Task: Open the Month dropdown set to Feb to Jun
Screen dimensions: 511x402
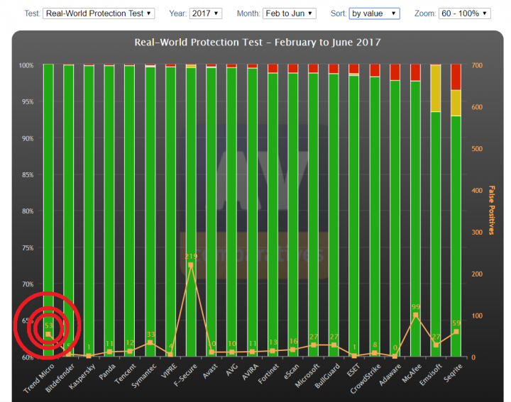Action: pos(290,13)
